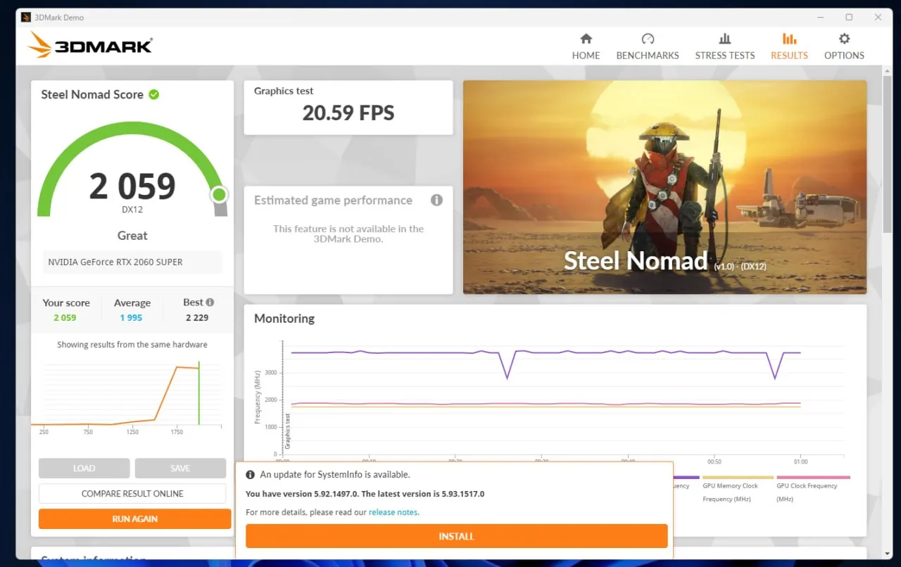This screenshot has width=901, height=567.
Task: Click the Best score value 2 229
Action: [197, 318]
